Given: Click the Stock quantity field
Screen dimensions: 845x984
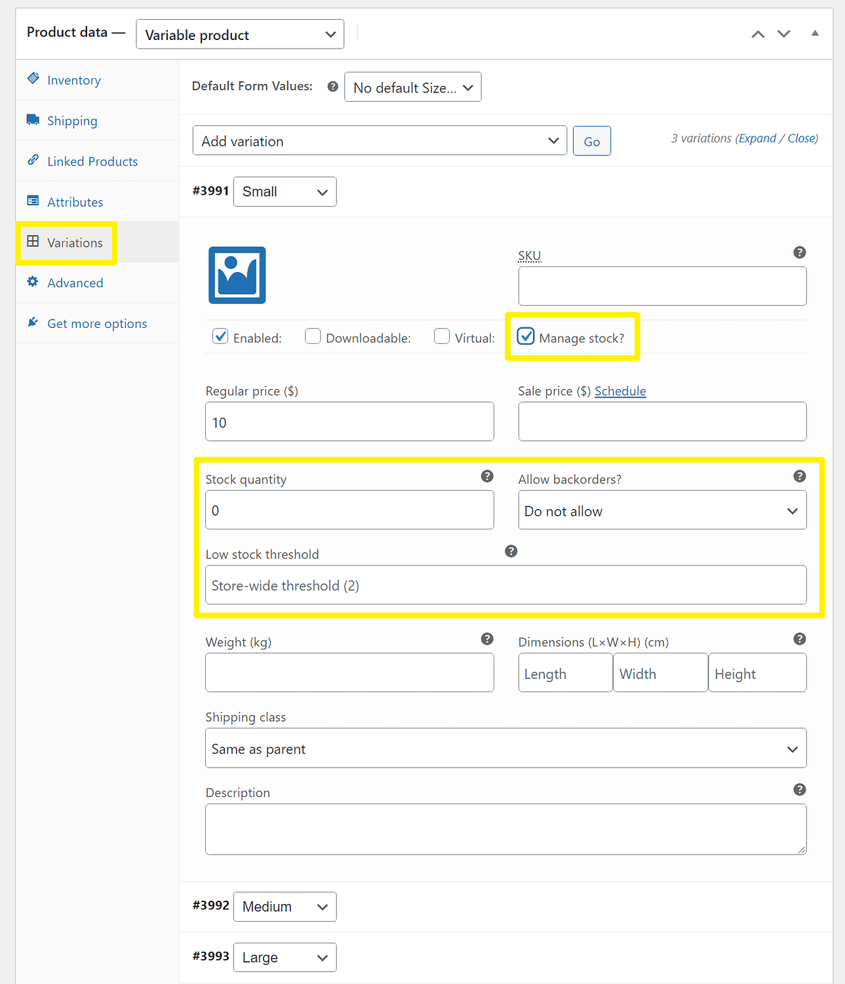Looking at the screenshot, I should 349,510.
